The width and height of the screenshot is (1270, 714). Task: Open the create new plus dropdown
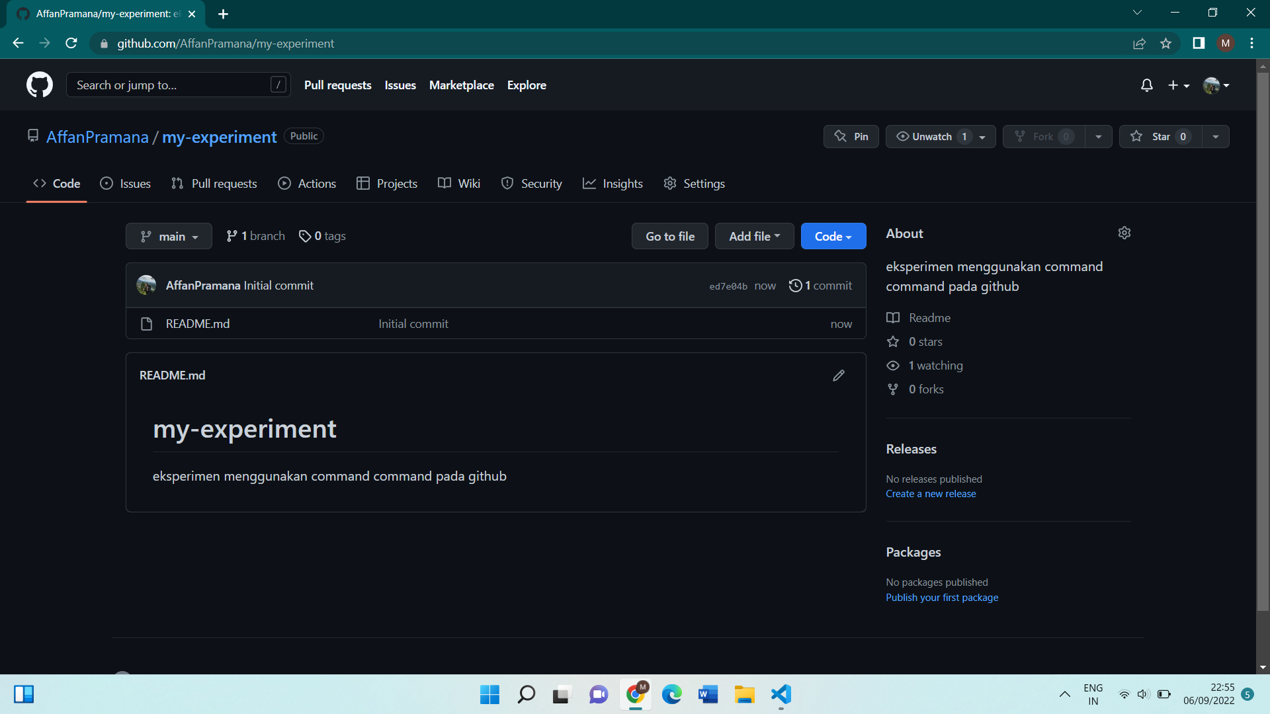click(1179, 85)
